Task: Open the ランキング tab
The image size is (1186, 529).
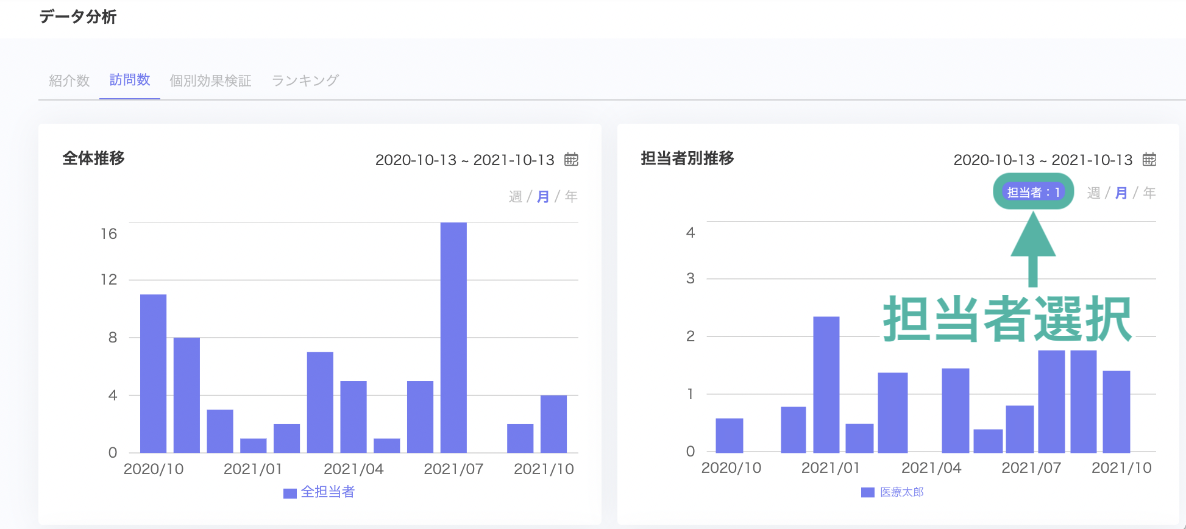Action: 305,80
